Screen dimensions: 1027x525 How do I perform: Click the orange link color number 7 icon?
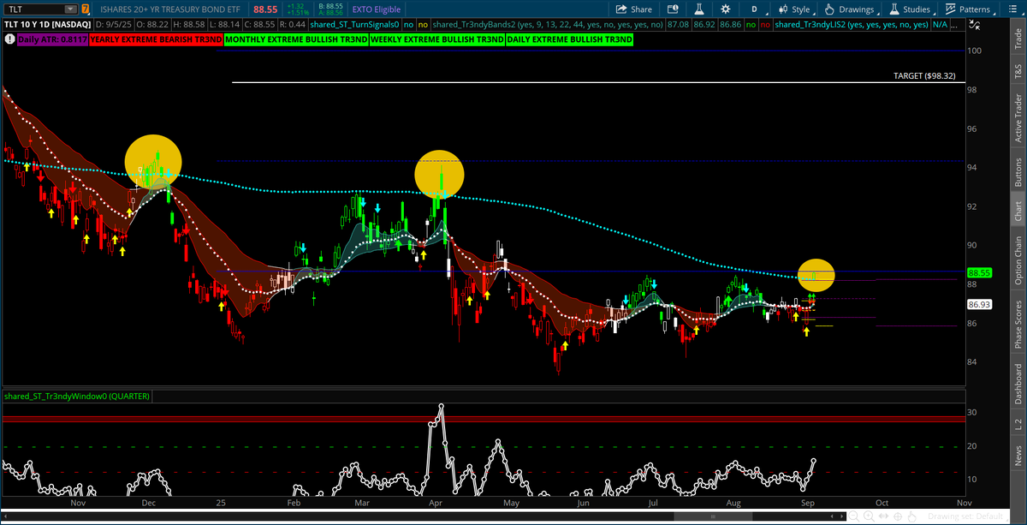tap(85, 9)
